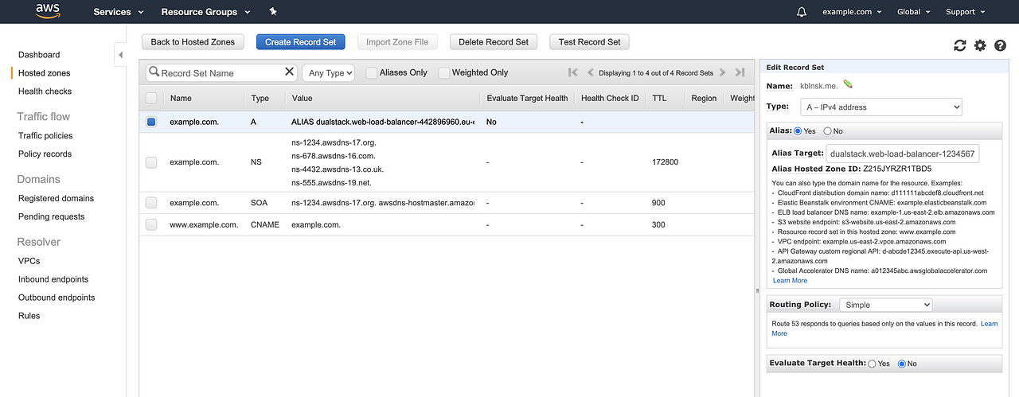1019x397 pixels.
Task: Open Inbound endpoints in the sidebar
Action: tap(53, 279)
